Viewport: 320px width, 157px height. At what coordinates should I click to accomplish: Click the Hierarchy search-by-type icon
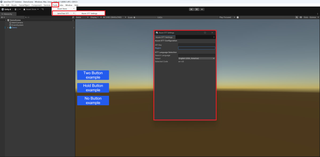point(73,17)
